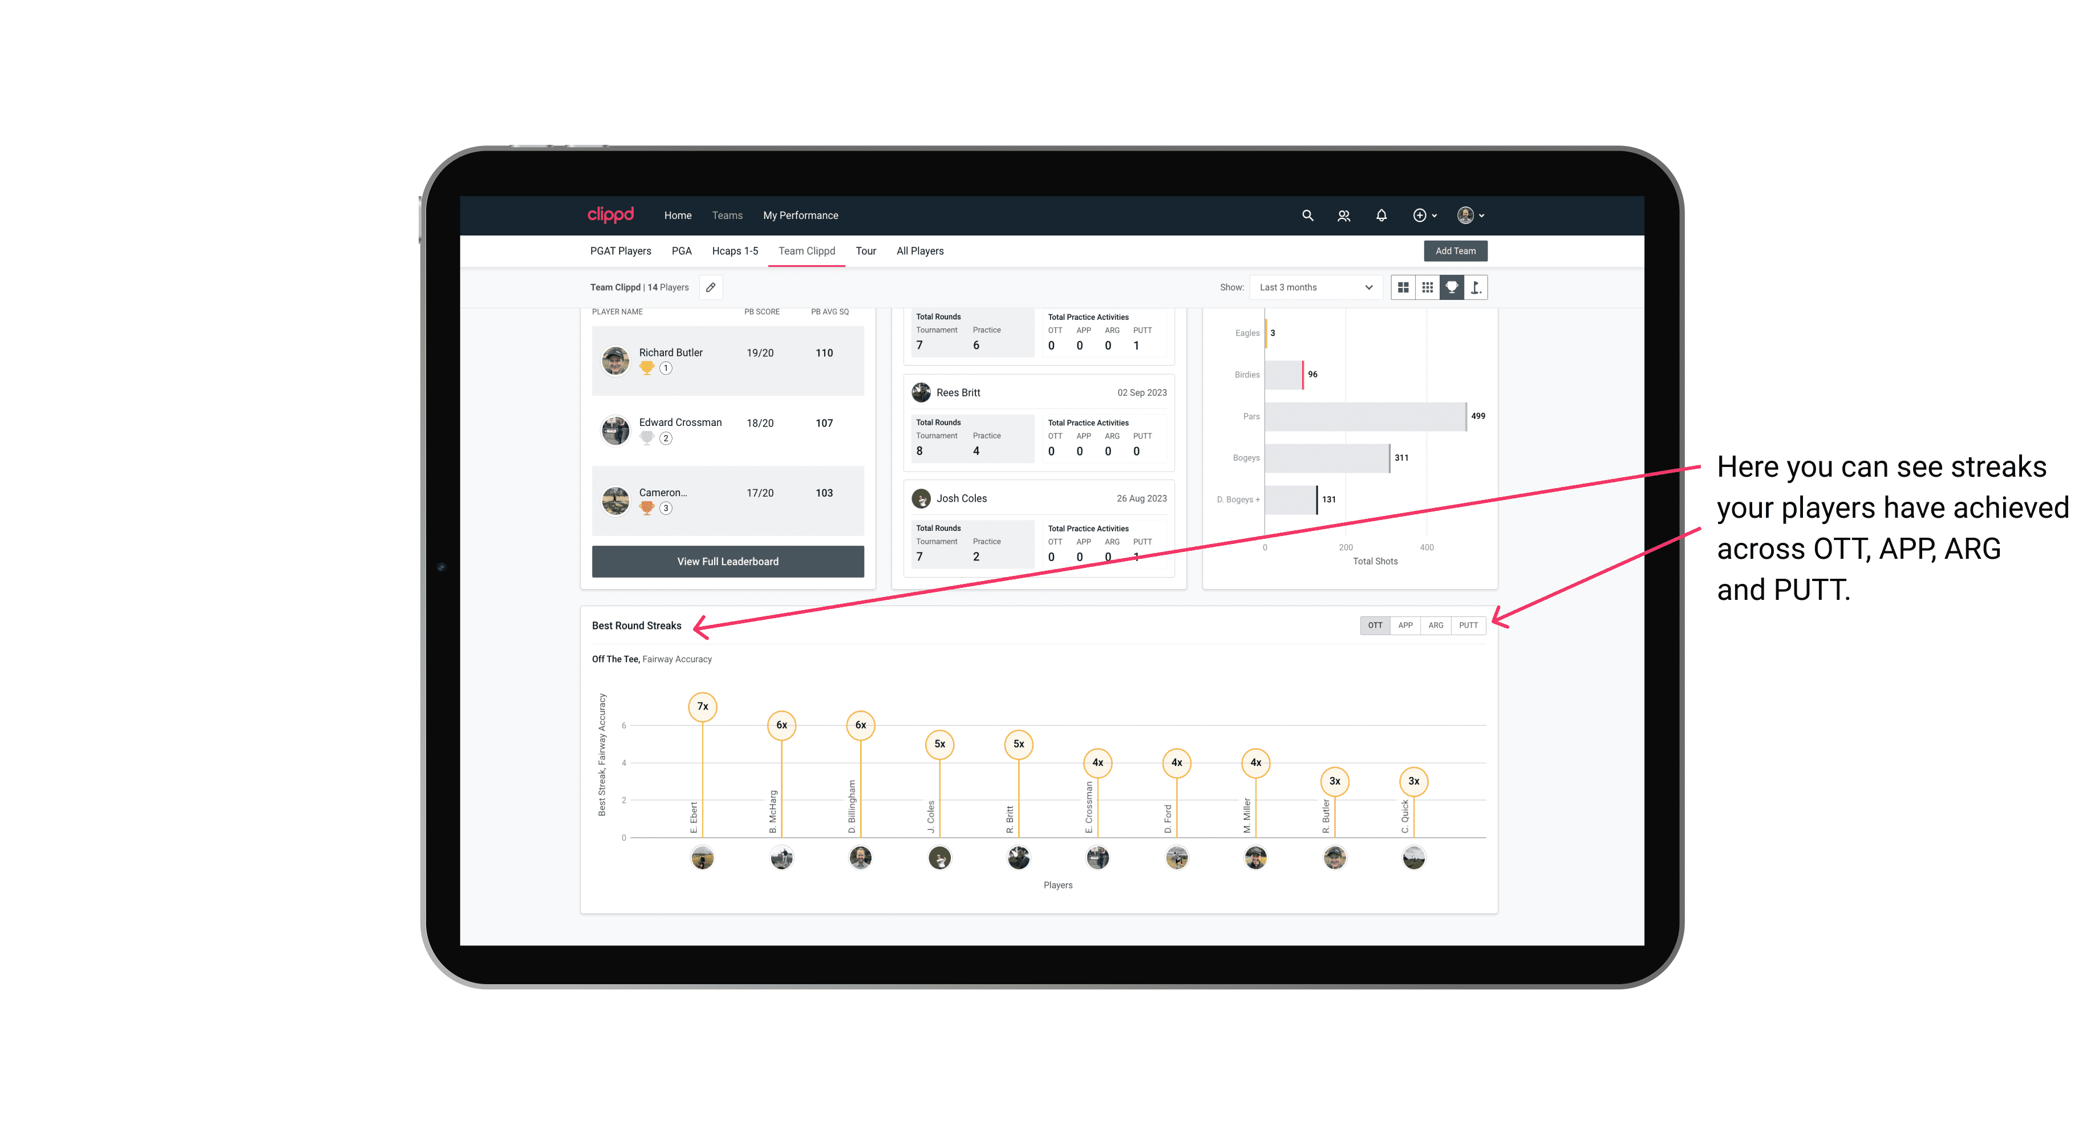Click the View Full Leaderboard button
The width and height of the screenshot is (2099, 1129).
[727, 561]
